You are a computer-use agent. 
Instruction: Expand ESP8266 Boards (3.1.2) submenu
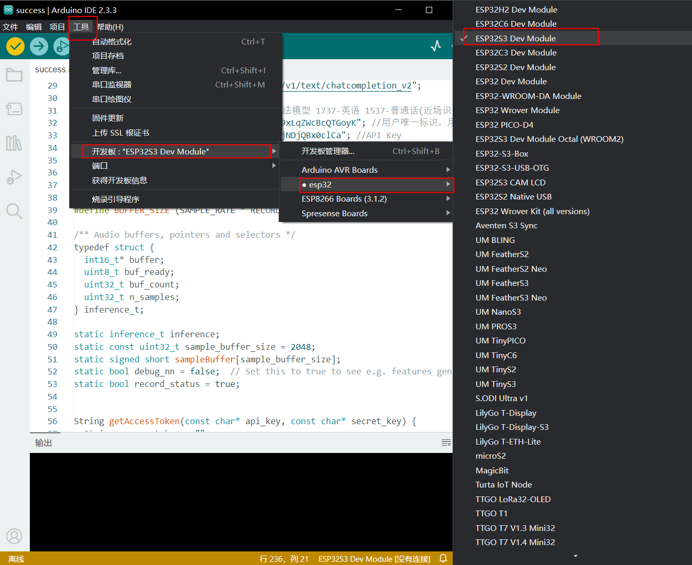click(367, 198)
